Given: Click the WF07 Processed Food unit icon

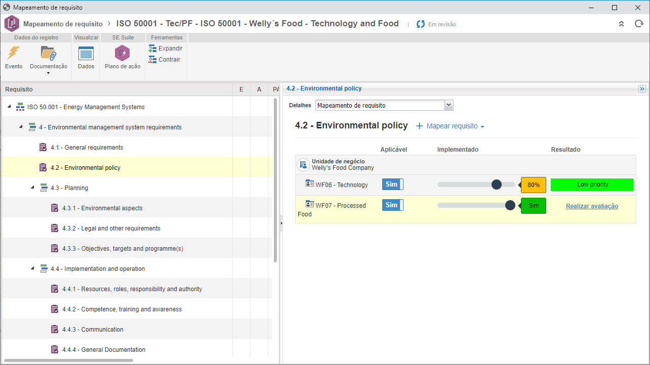Looking at the screenshot, I should pyautogui.click(x=310, y=204).
